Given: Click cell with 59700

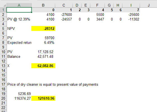Looking at the screenshot, I should [43, 38].
